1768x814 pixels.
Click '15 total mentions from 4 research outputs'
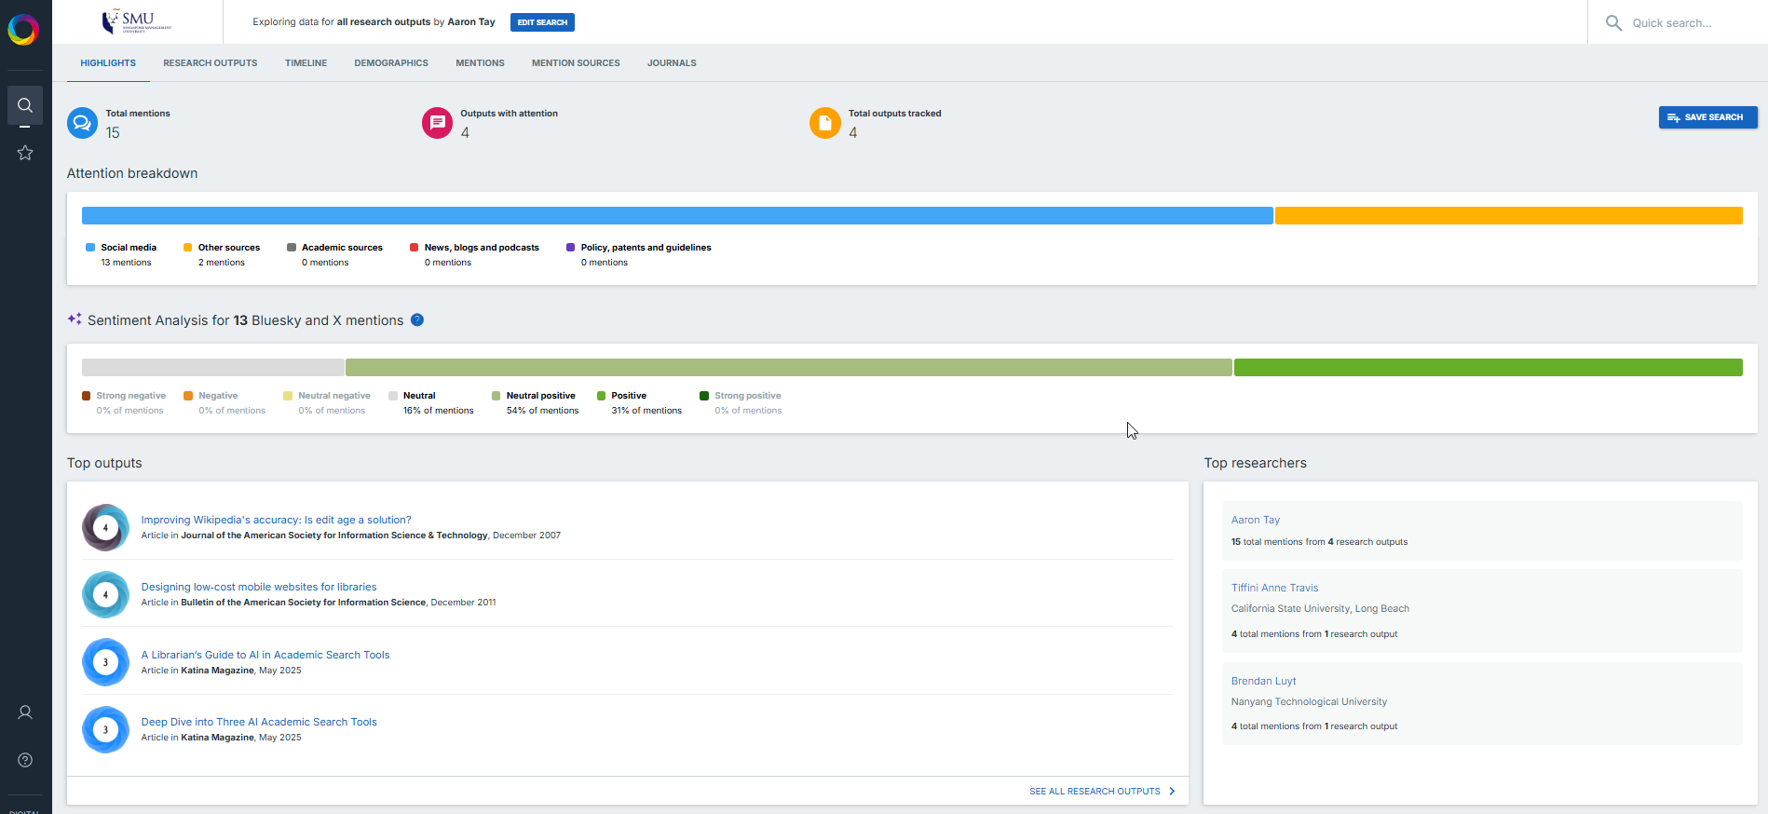(x=1319, y=542)
